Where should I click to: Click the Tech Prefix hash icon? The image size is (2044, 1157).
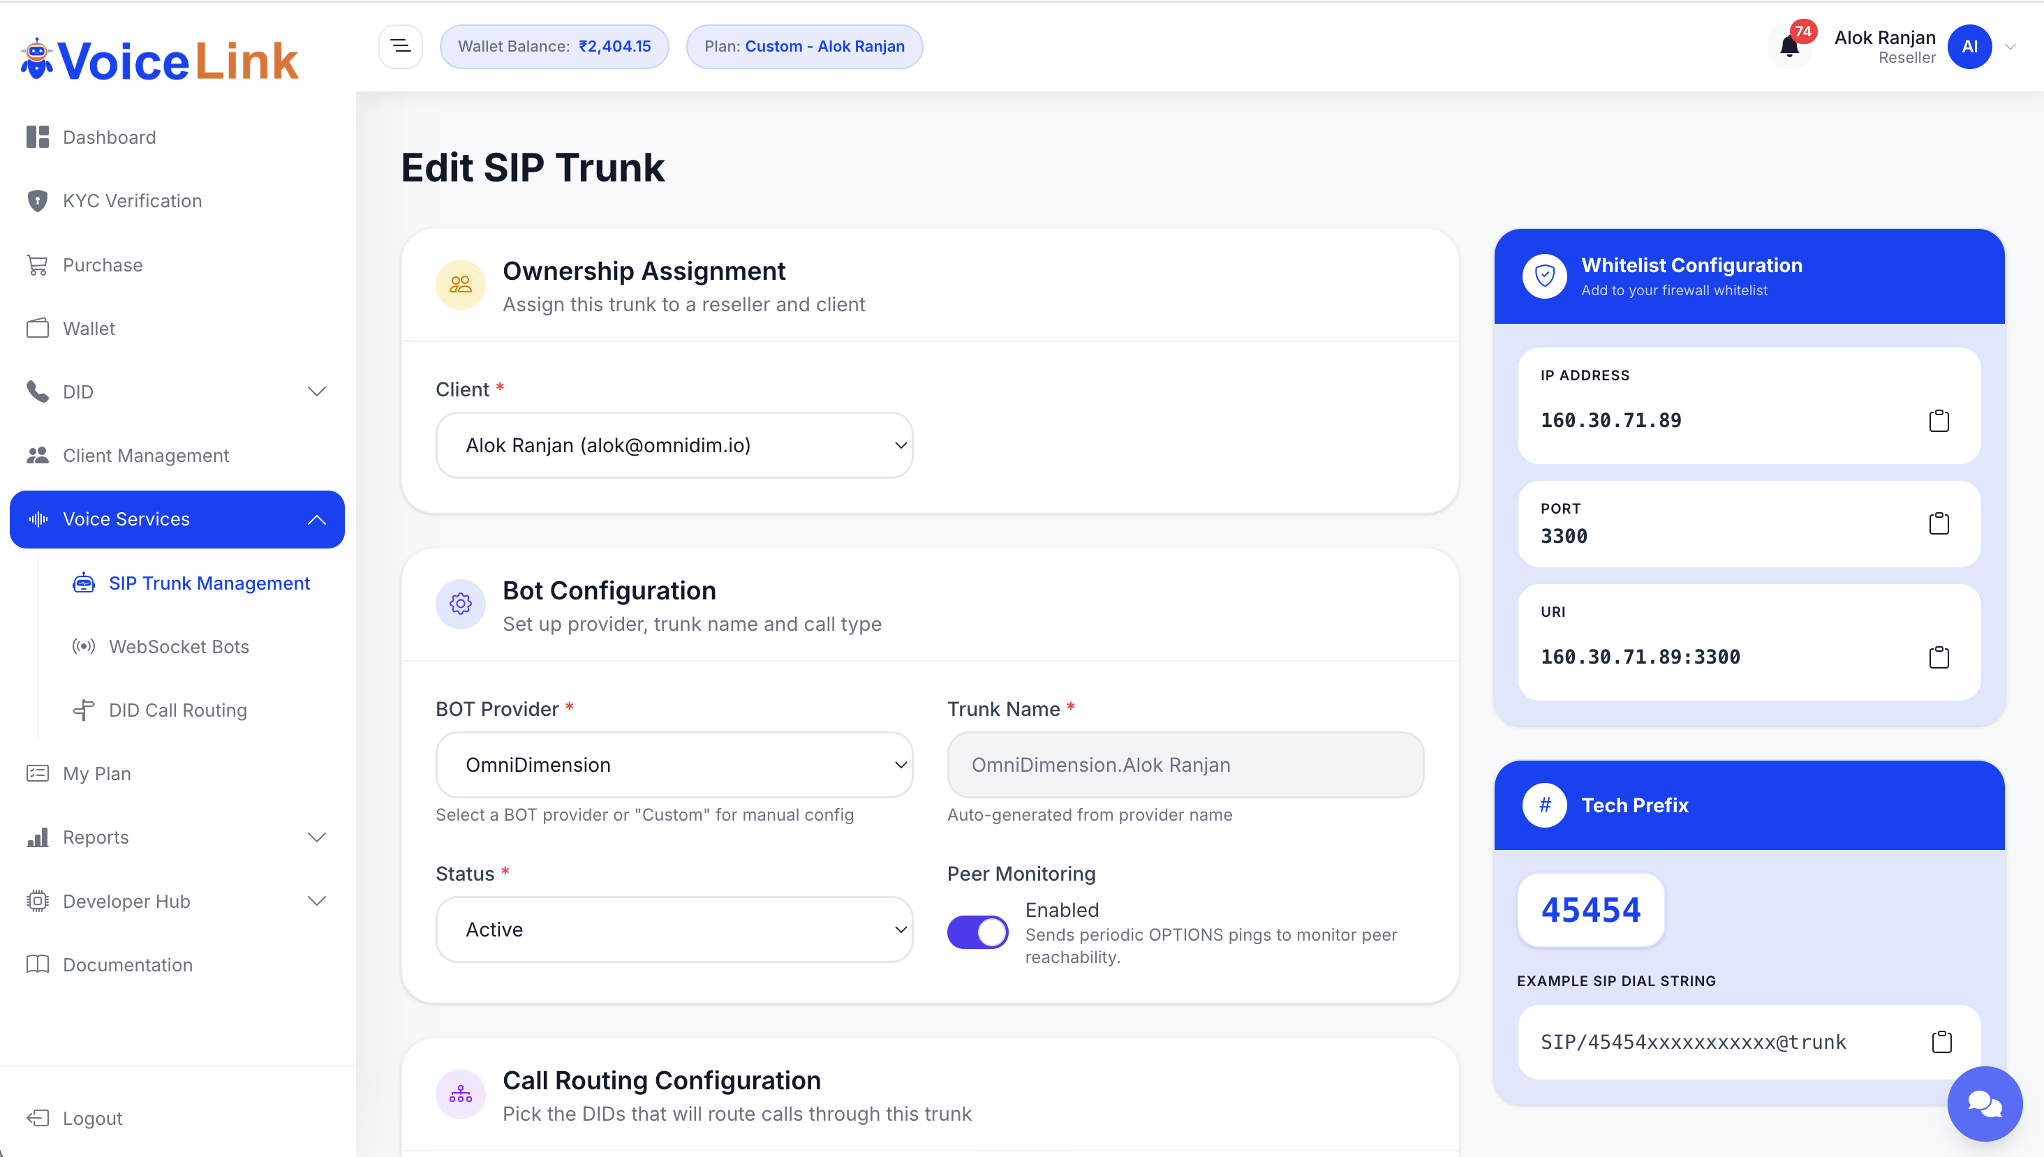(1544, 805)
